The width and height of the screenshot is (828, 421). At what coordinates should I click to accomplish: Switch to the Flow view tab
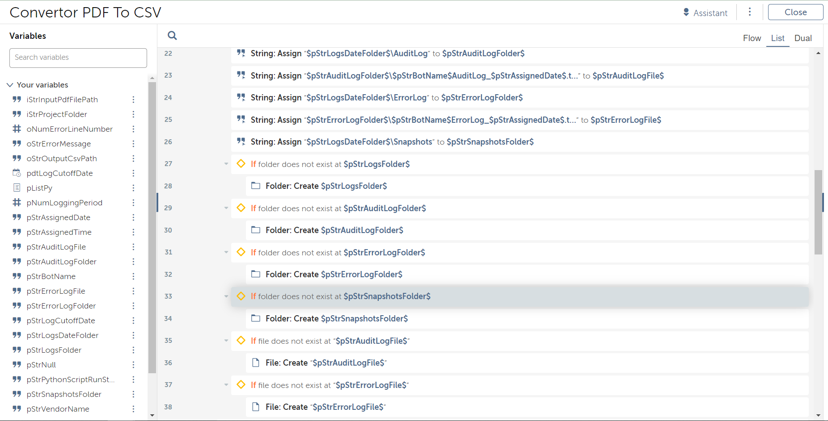(x=752, y=38)
